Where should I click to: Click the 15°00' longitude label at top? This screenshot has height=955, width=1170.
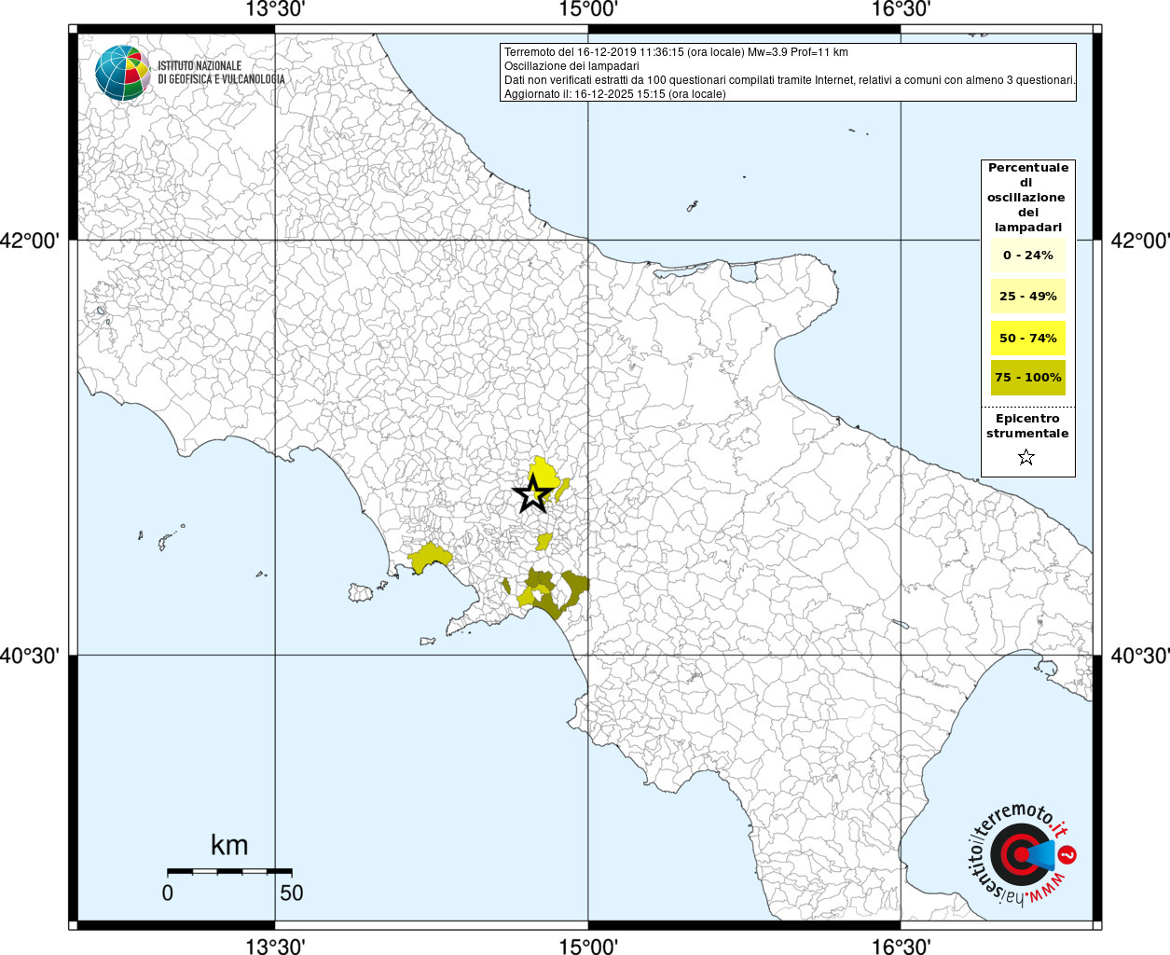[x=588, y=10]
